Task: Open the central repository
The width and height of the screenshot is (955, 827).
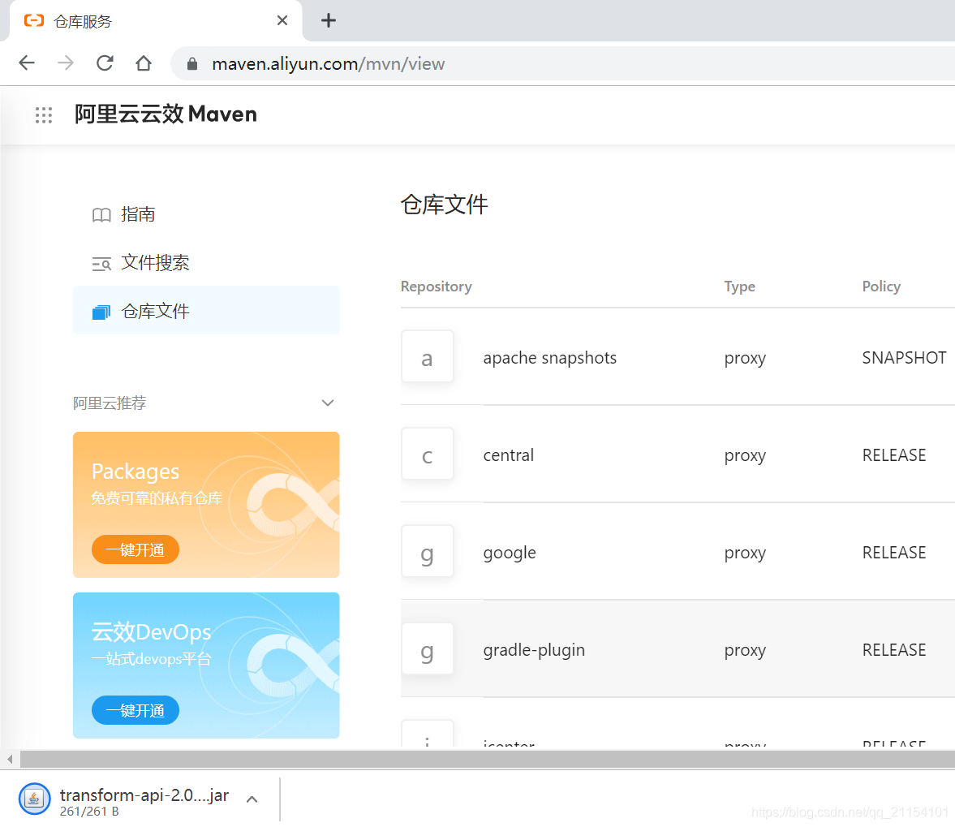Action: [x=509, y=455]
